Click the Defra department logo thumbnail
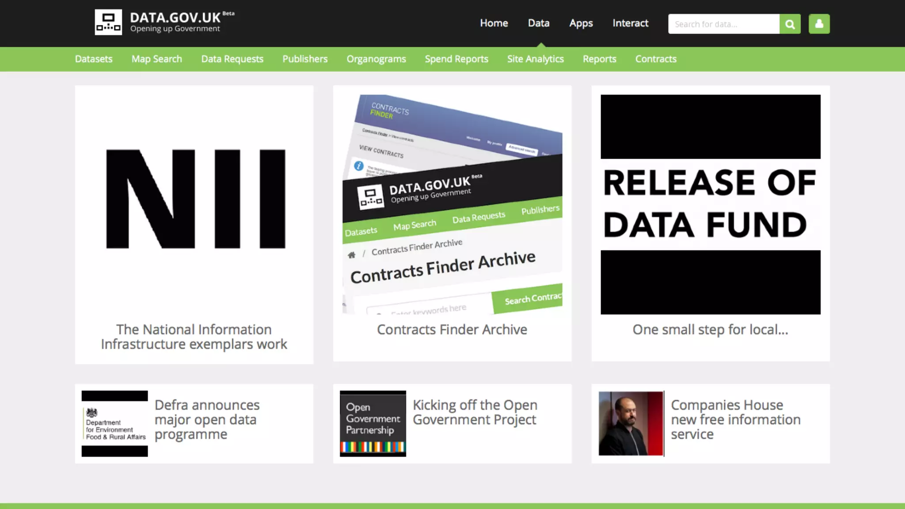 (114, 423)
